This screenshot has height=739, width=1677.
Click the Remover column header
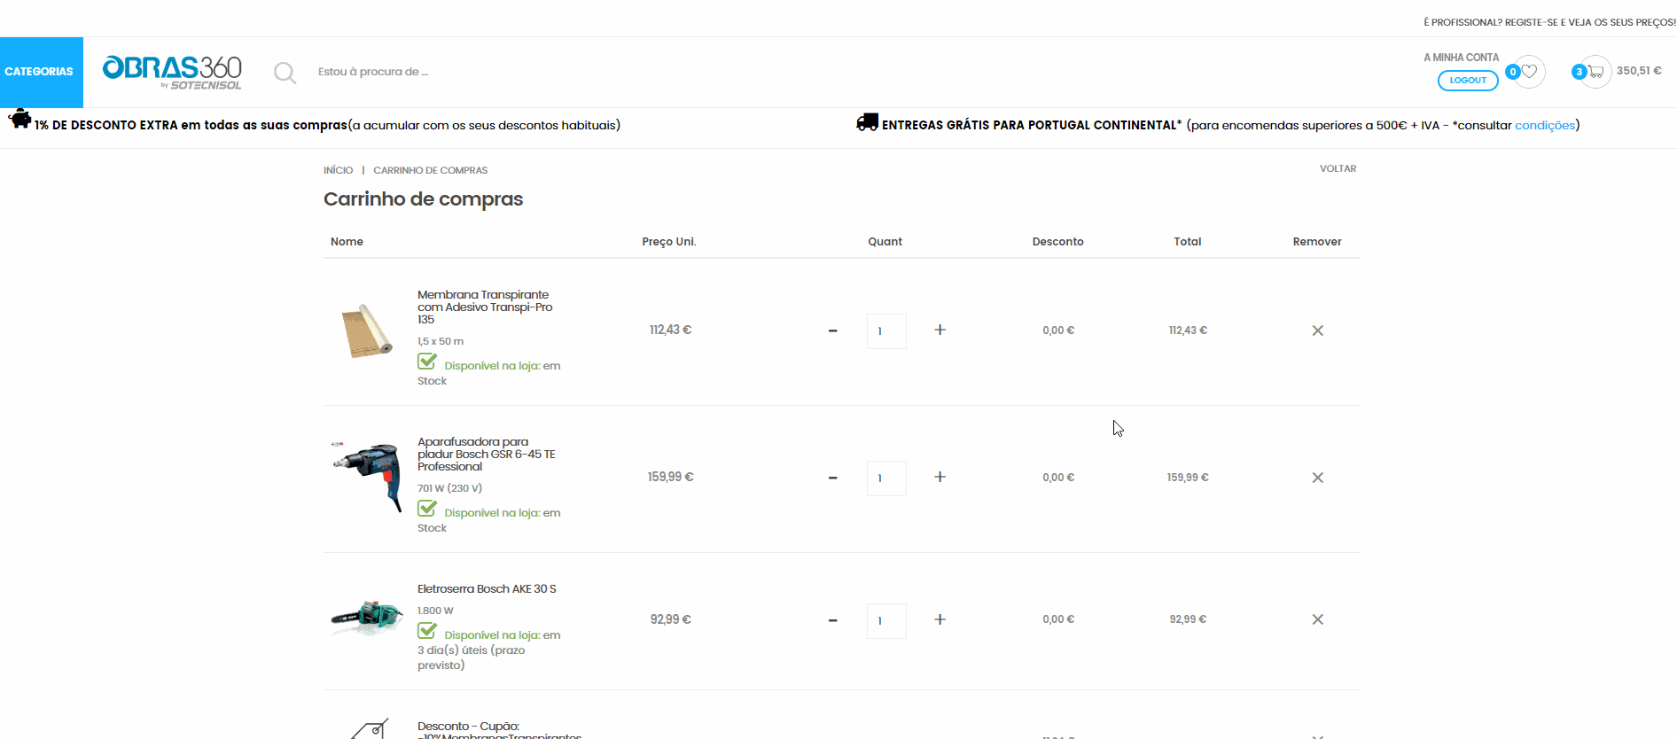tap(1317, 242)
